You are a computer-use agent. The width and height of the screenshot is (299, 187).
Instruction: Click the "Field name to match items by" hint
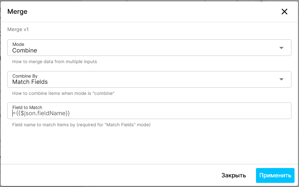click(x=82, y=125)
